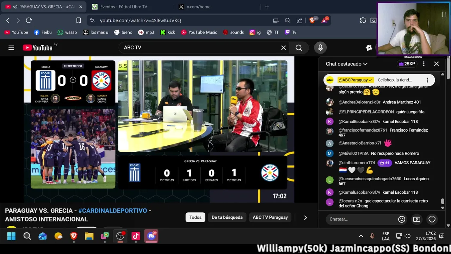Install app icon in the address bar
Screen dimensions: 451x254
[276, 20]
